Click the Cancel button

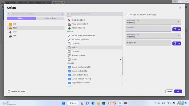169,91
